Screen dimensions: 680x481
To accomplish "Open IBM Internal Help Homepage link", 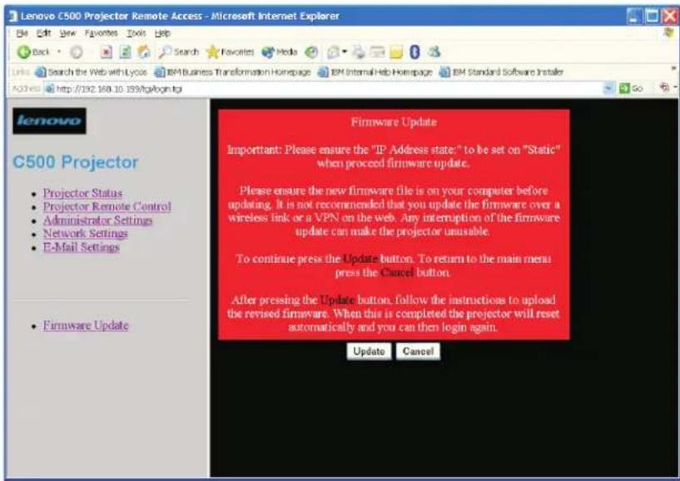I will click(375, 72).
